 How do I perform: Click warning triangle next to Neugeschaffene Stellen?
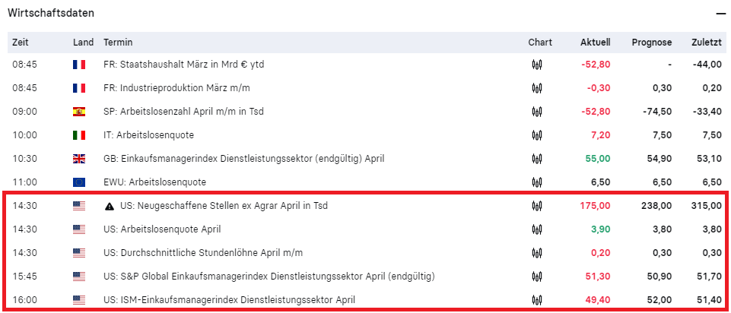click(109, 206)
